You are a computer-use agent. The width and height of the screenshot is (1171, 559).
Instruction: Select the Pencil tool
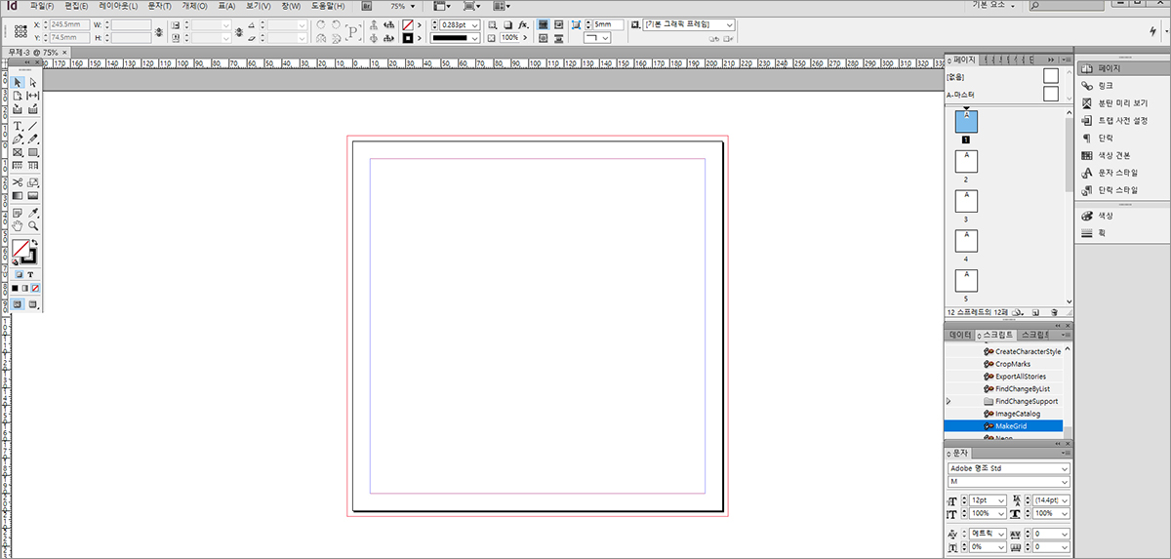tap(33, 140)
